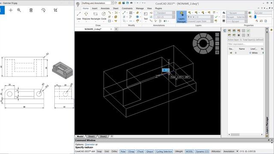Open the Layers Manager button

pos(182,17)
